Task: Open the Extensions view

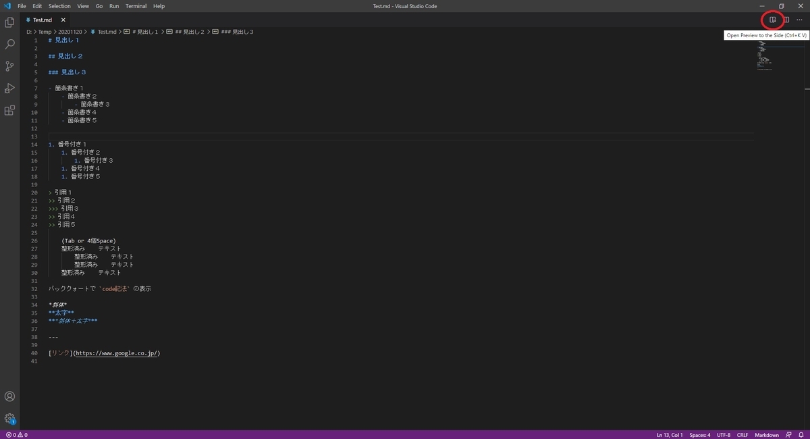Action: pyautogui.click(x=9, y=111)
